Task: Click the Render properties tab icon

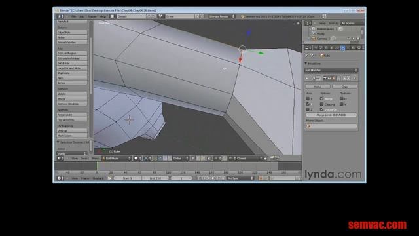Action: pos(316,48)
